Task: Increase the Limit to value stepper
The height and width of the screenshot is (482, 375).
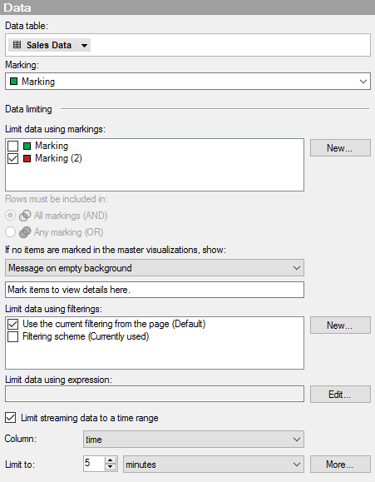Action: 111,460
